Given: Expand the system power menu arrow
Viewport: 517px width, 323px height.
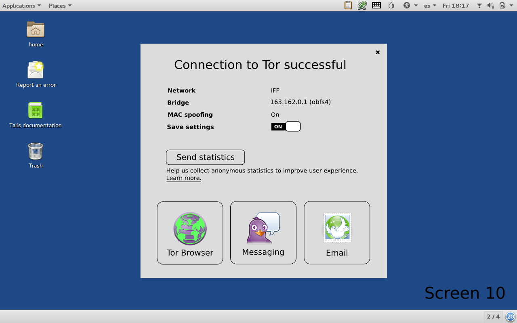Looking at the screenshot, I should tap(511, 6).
